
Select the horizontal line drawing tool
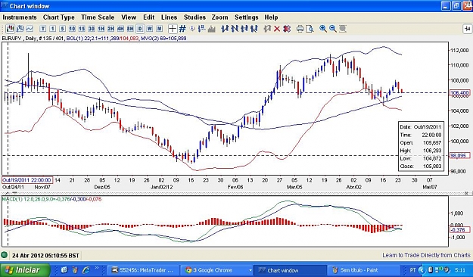[x=244, y=29]
